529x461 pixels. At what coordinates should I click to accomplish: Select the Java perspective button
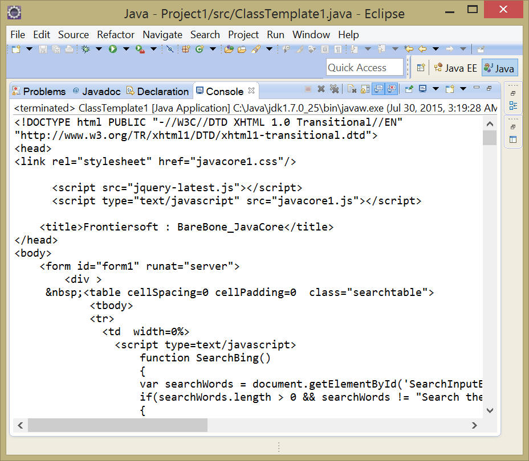point(499,68)
